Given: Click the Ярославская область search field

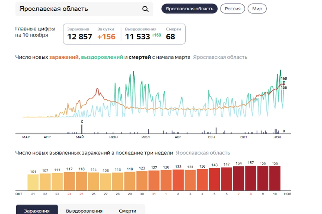Looking at the screenshot, I should pos(84,9).
